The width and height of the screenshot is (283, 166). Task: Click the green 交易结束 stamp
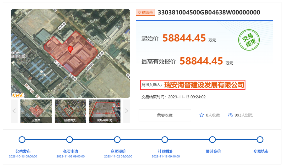pyautogui.click(x=249, y=40)
